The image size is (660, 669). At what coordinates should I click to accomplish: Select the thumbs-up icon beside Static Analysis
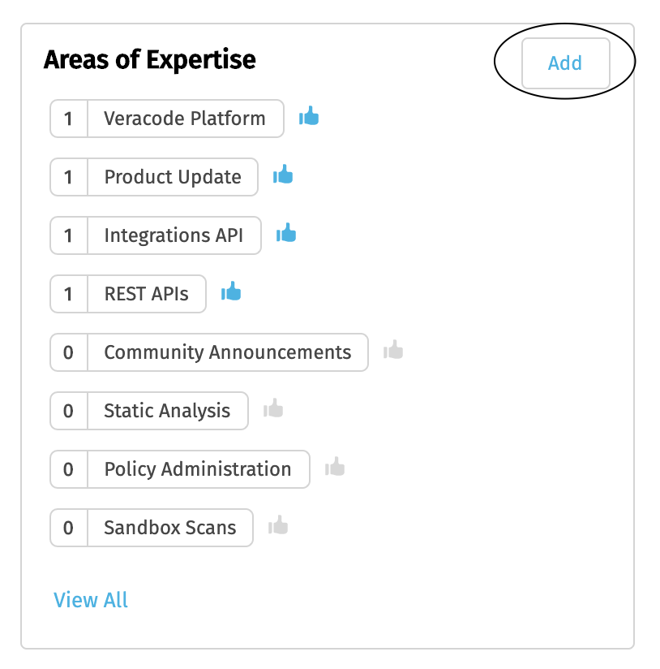(x=272, y=408)
